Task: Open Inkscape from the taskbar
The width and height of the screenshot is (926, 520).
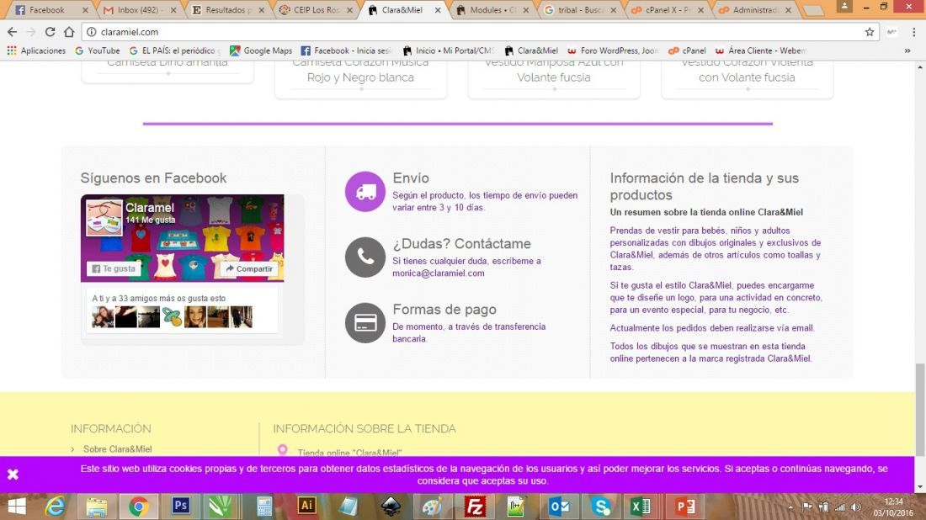Action: (x=391, y=507)
